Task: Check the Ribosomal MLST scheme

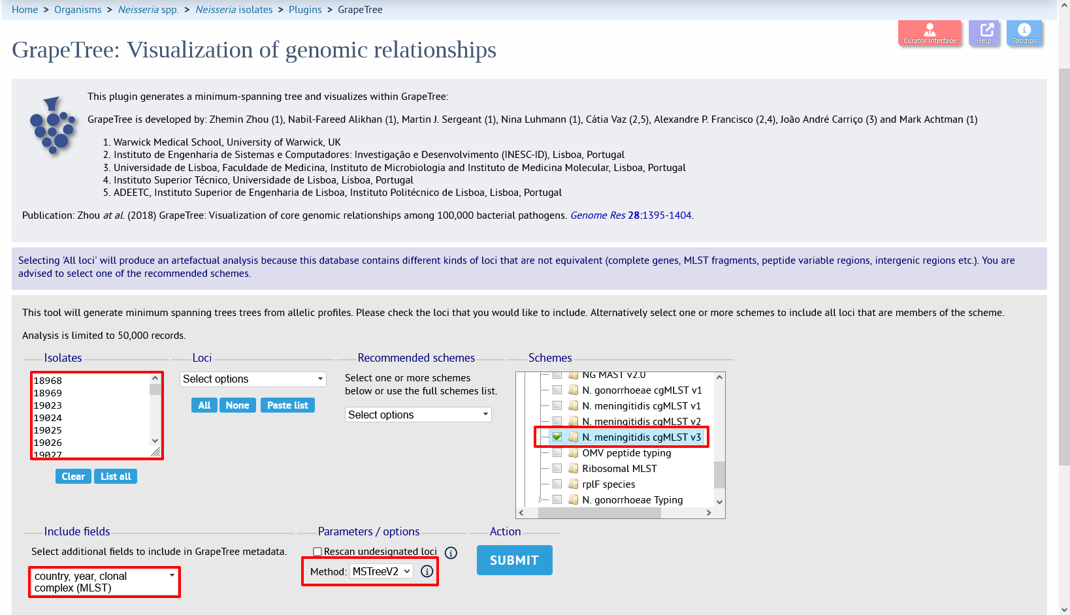Action: point(557,469)
